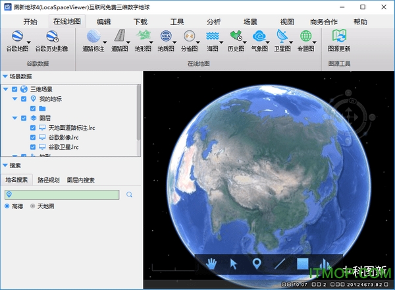
Task: Uncheck the 天地图道路标注.lrc layer
Action: pyautogui.click(x=33, y=128)
